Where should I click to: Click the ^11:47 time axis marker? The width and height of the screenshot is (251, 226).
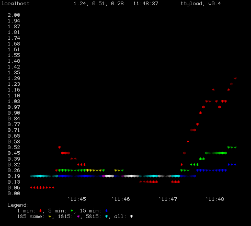coord(168,199)
